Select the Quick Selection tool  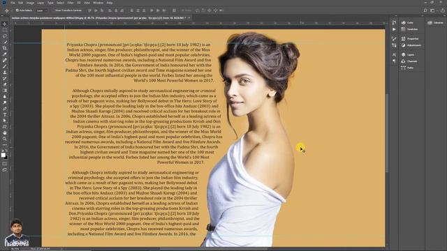click(5, 42)
